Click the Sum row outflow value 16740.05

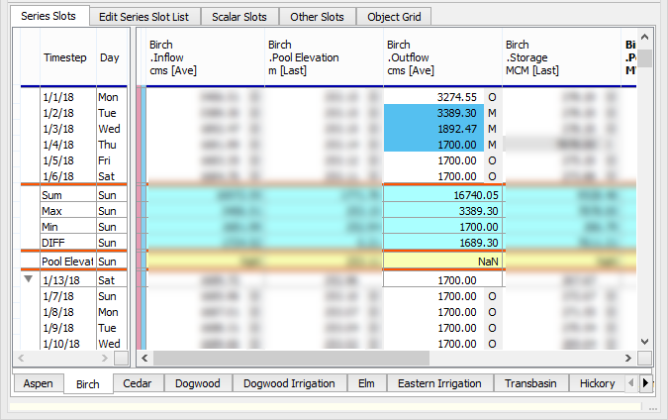pos(433,196)
